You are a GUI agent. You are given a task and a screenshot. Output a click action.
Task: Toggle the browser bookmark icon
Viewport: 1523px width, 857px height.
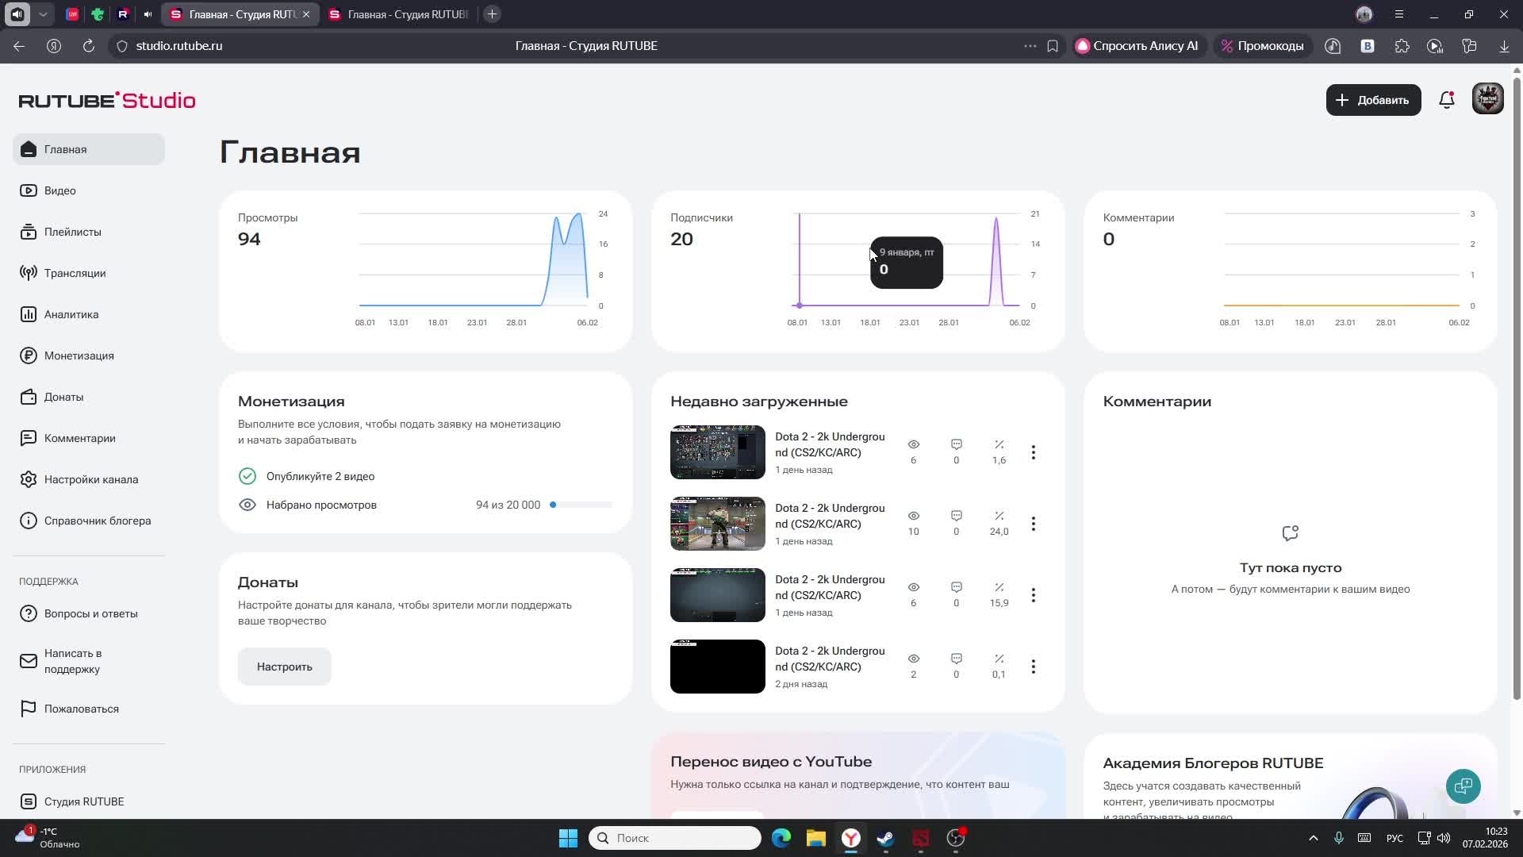click(x=1053, y=46)
